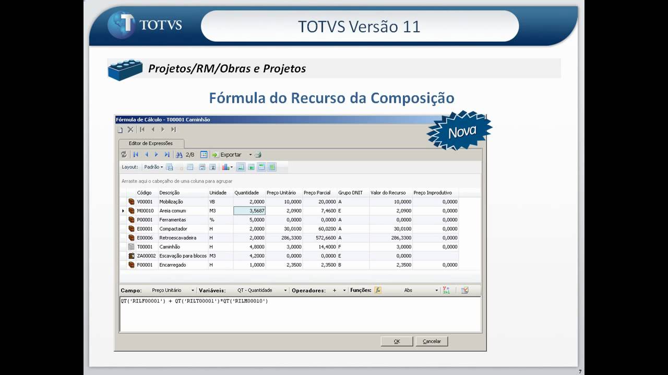Image resolution: width=668 pixels, height=375 pixels.
Task: Click the row icon of ZA00002 Escavação
Action: (x=132, y=256)
